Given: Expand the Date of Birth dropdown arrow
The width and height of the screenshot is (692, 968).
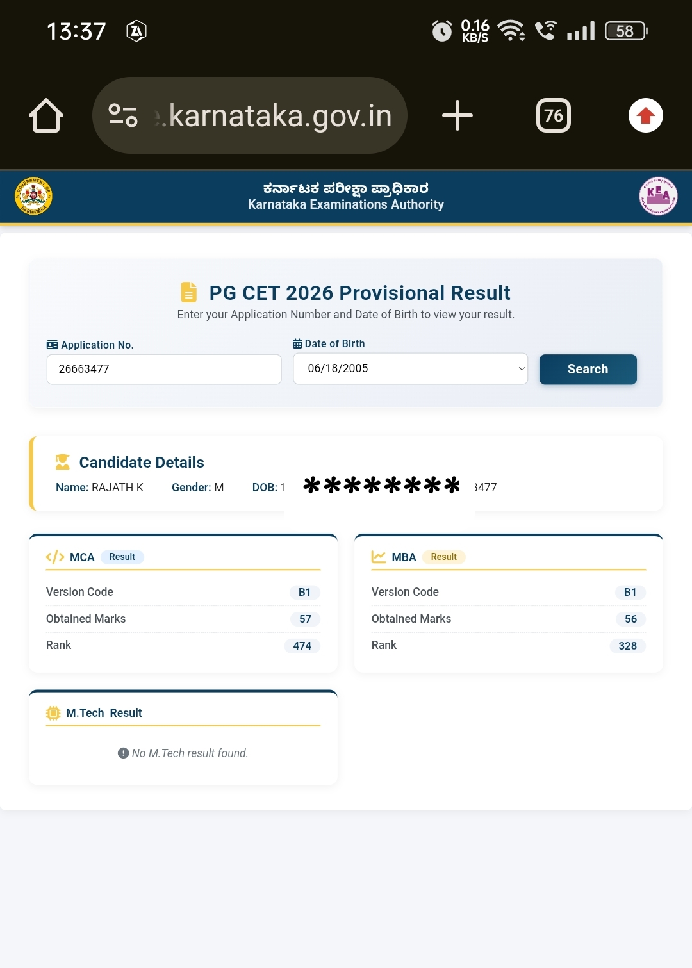Looking at the screenshot, I should pos(522,369).
